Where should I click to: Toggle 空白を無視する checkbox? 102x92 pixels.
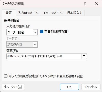tap(42, 32)
